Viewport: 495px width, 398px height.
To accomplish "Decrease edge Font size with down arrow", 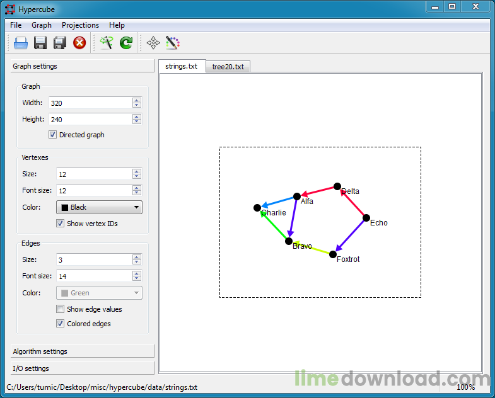I will tap(137, 279).
